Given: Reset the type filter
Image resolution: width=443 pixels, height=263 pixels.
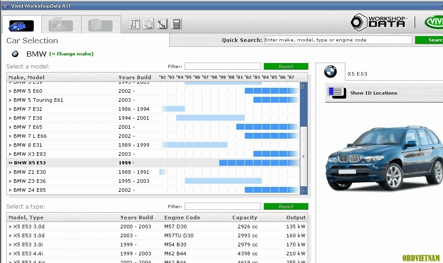Looking at the screenshot, I should click(x=286, y=207).
